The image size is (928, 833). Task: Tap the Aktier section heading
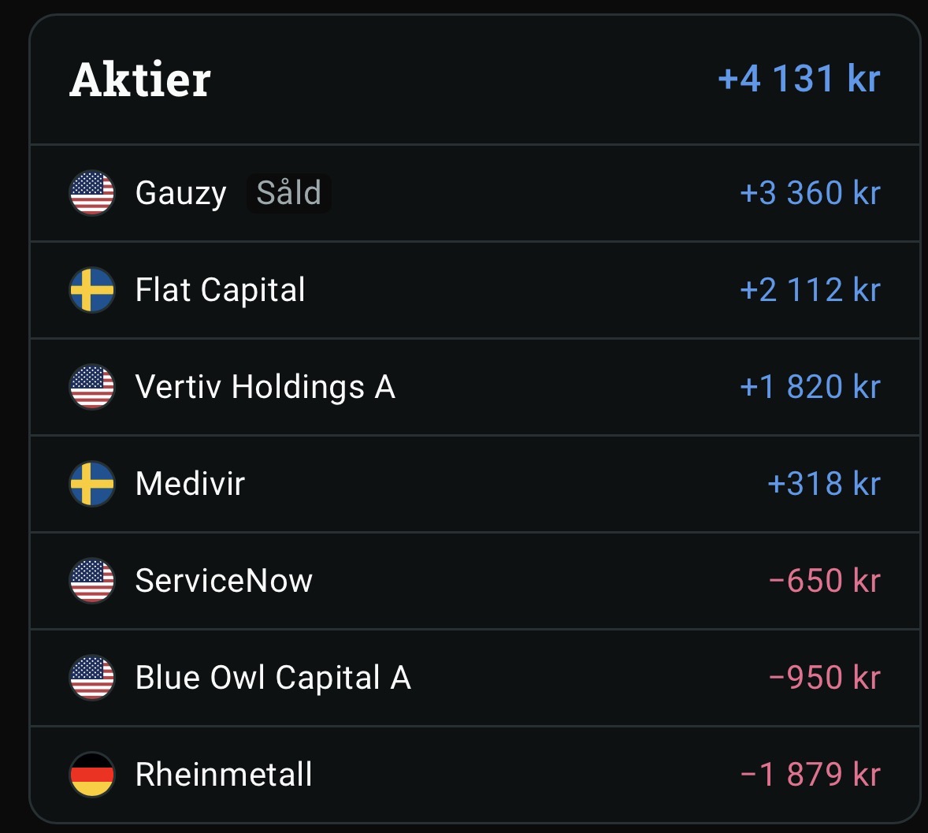140,80
